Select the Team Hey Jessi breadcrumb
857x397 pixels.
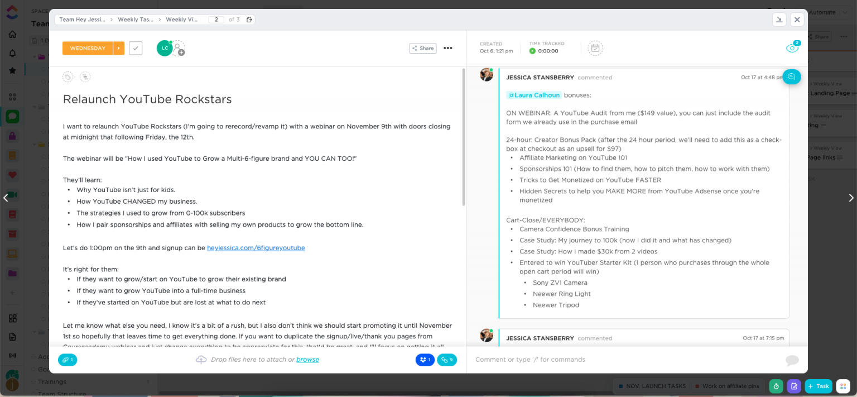tap(82, 20)
